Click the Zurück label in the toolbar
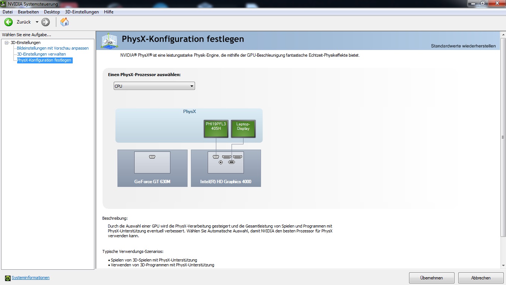 (x=23, y=22)
